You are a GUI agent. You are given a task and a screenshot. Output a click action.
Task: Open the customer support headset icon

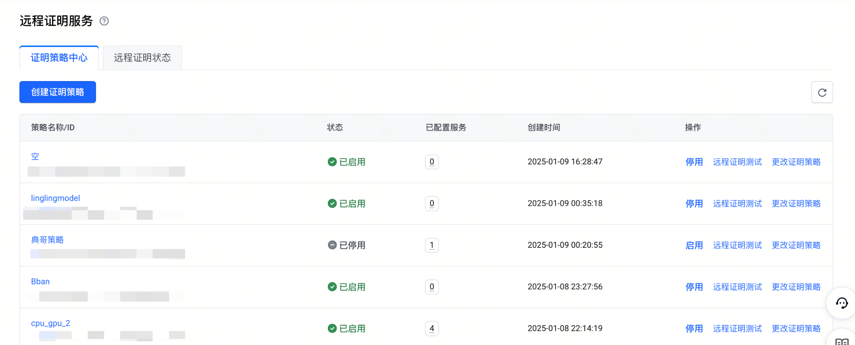pyautogui.click(x=842, y=303)
